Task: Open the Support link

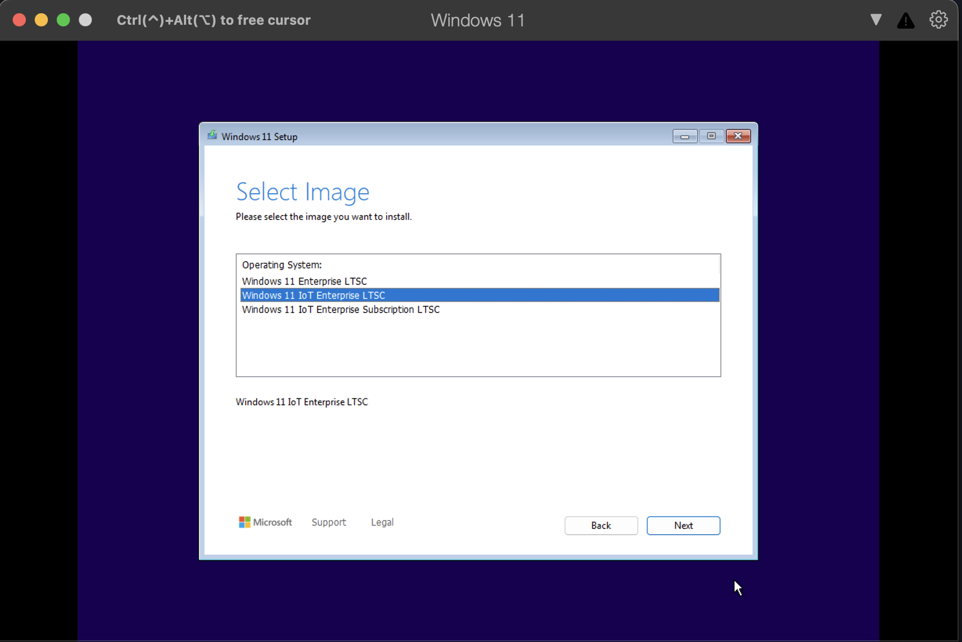Action: coord(329,522)
